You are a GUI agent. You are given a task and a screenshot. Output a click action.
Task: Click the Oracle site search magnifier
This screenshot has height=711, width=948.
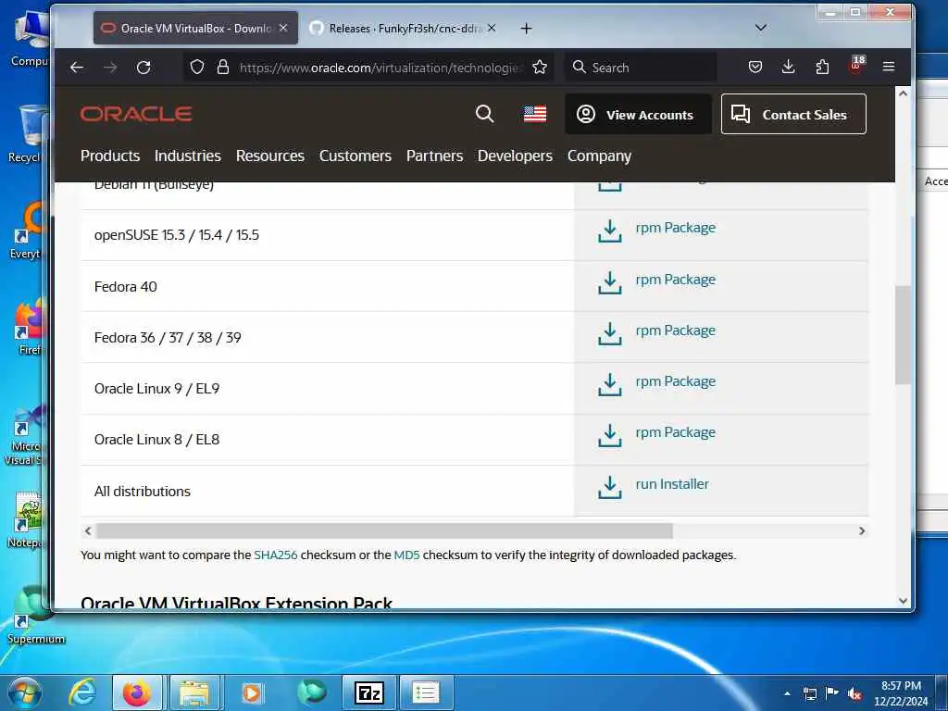484,114
